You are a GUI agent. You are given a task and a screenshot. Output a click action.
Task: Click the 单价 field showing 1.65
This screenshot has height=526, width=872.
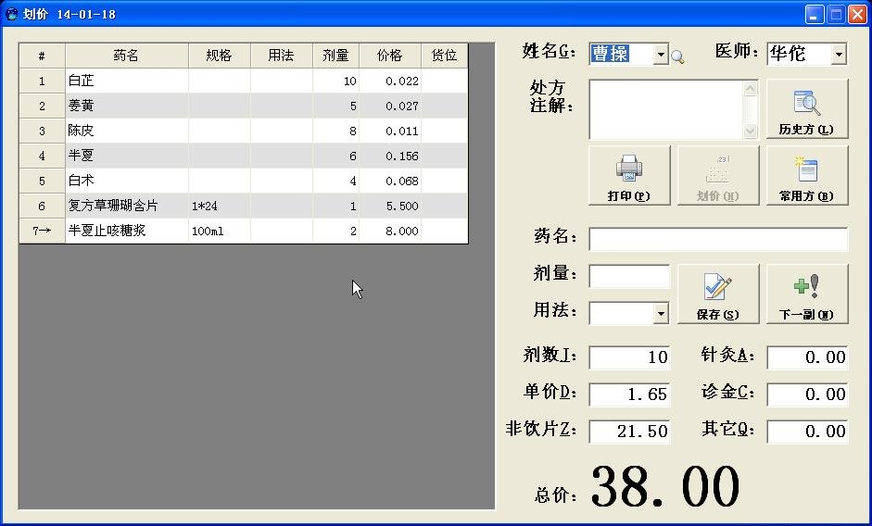click(629, 394)
